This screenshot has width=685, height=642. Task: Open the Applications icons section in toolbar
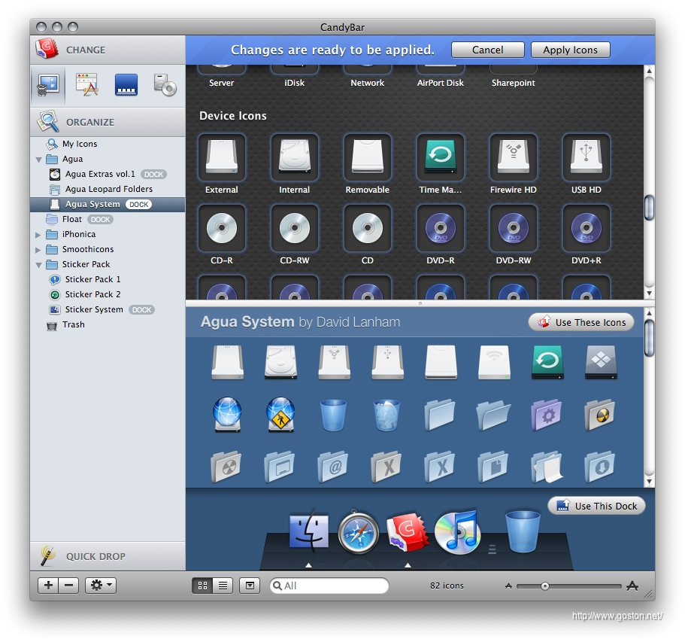[x=87, y=85]
